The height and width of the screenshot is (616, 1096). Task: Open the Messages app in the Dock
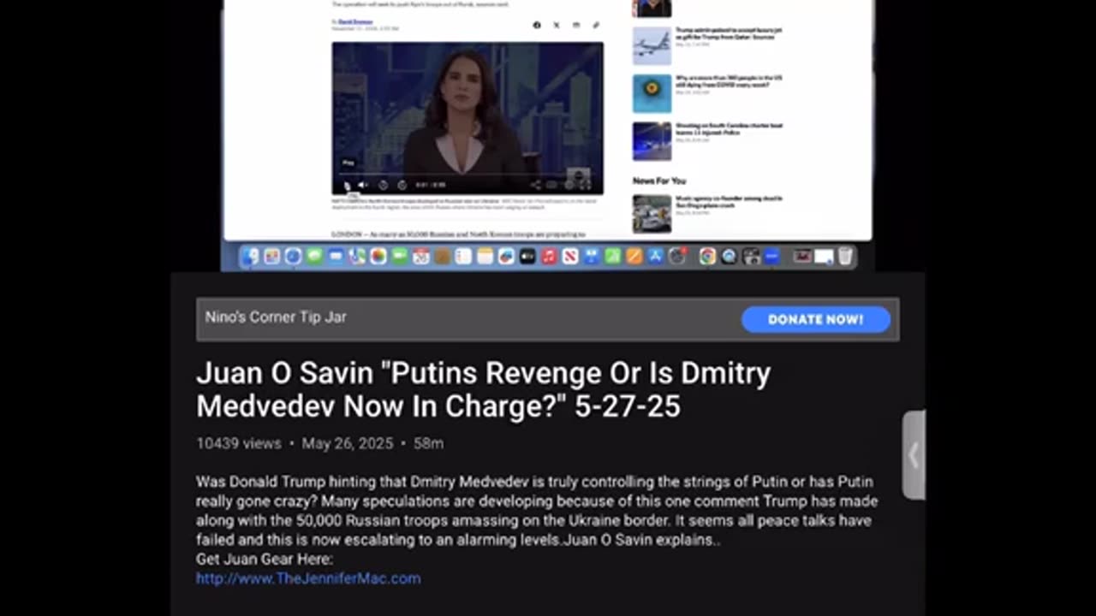pyautogui.click(x=314, y=256)
